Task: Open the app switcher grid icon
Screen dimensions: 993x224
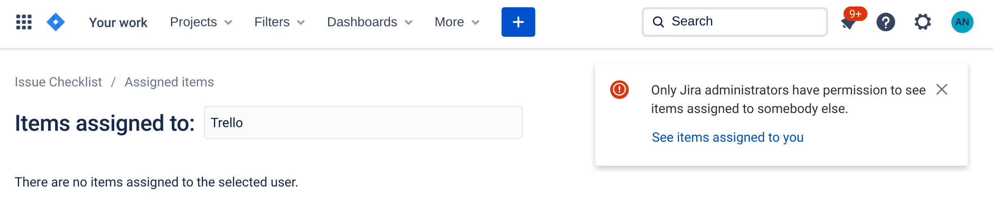Action: pos(24,22)
